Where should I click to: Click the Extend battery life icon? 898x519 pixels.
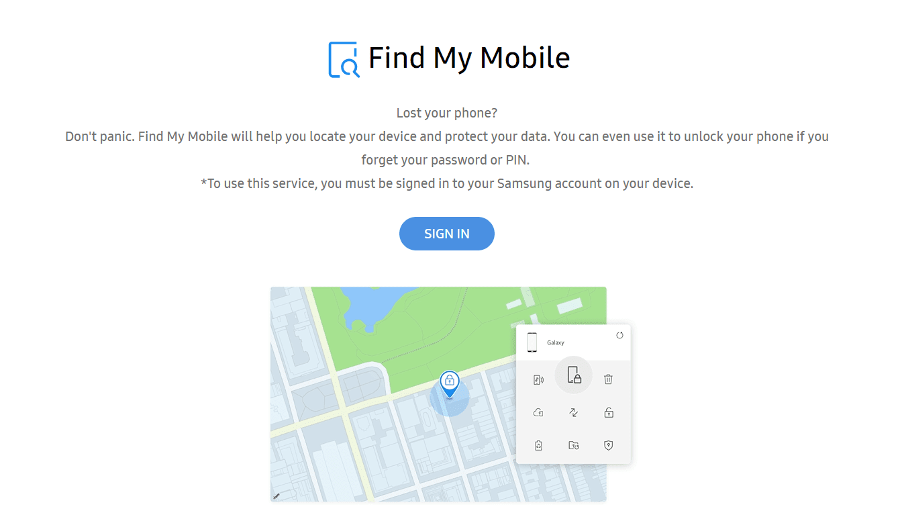[x=538, y=445]
